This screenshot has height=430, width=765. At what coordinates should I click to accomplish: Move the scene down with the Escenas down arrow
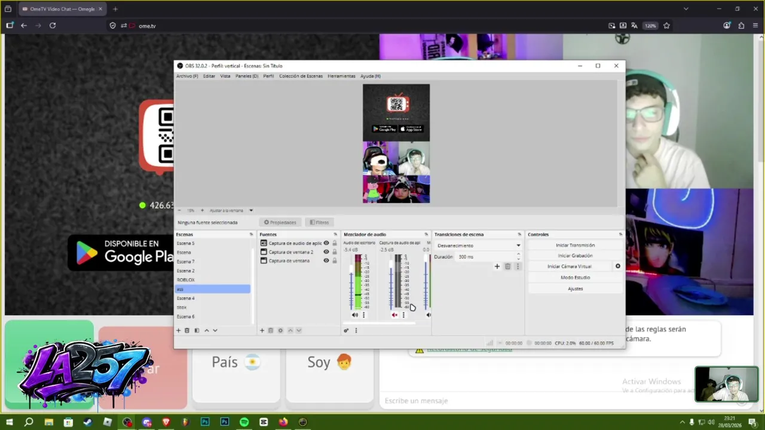click(x=215, y=330)
